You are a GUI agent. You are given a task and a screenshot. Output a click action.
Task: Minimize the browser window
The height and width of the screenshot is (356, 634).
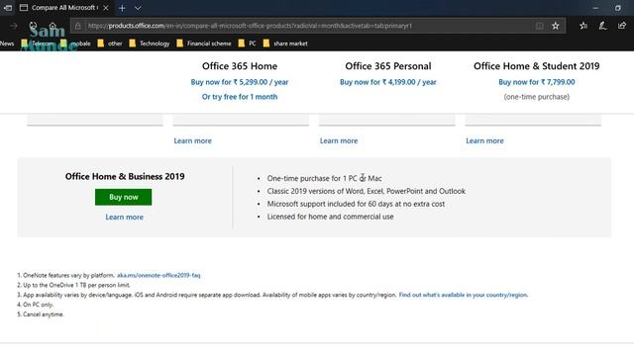coord(595,8)
